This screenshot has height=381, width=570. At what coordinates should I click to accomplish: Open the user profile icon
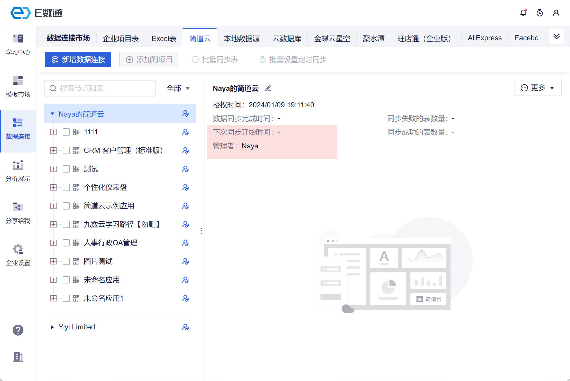click(x=556, y=13)
